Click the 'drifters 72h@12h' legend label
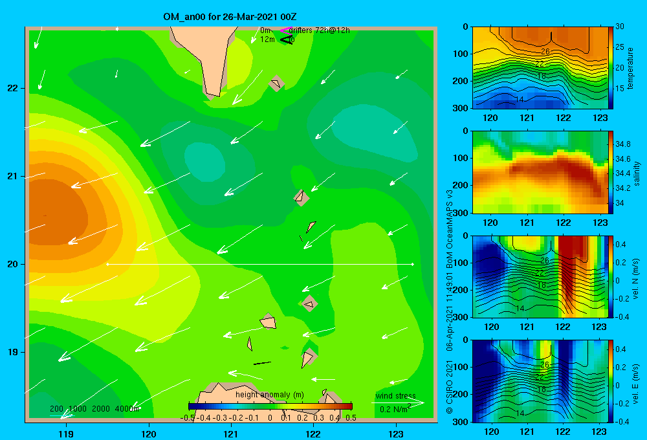Viewport: 647px width, 440px height. 320,30
